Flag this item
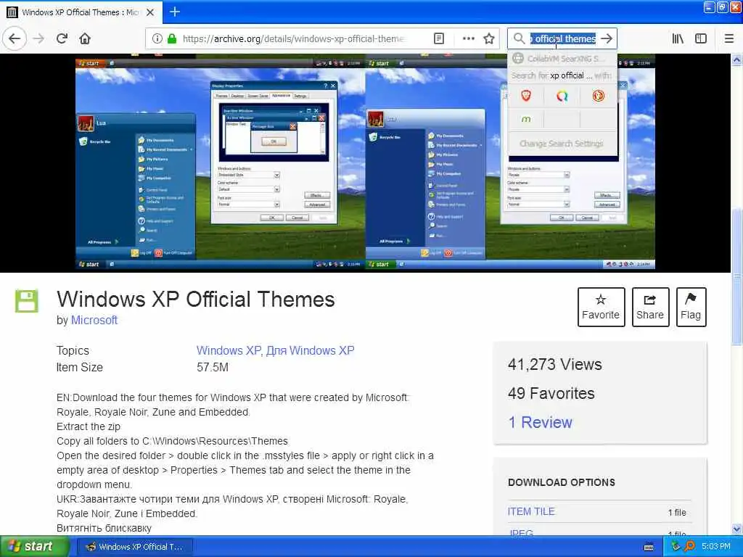743x557 pixels. [691, 307]
